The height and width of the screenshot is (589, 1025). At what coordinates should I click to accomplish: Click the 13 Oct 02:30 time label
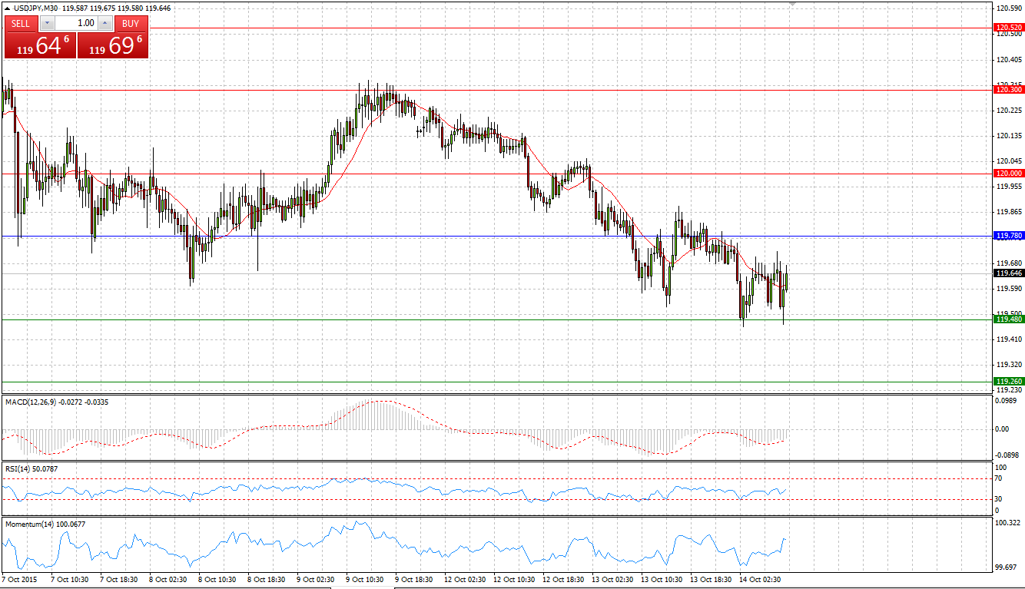(613, 579)
